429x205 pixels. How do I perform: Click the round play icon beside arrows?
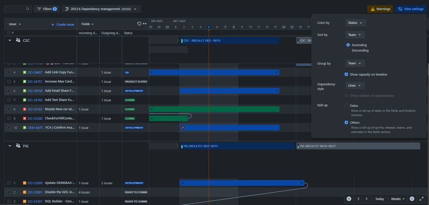point(349,199)
